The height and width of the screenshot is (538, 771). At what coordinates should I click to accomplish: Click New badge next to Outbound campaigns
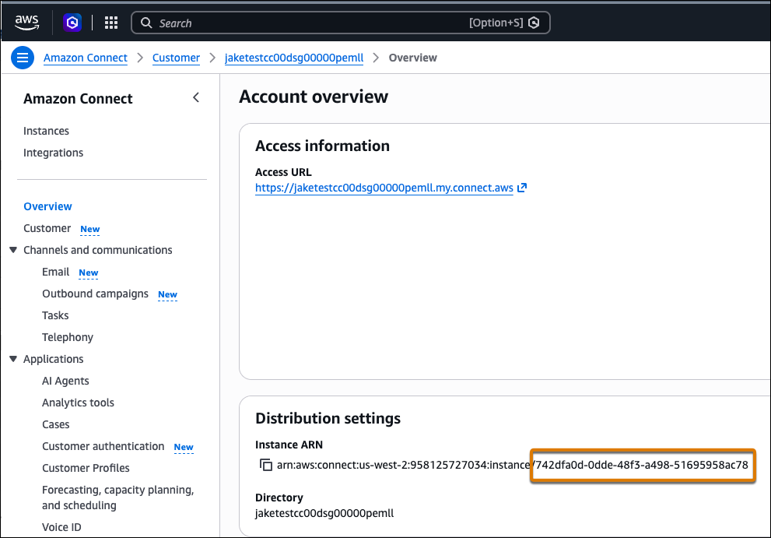point(168,295)
